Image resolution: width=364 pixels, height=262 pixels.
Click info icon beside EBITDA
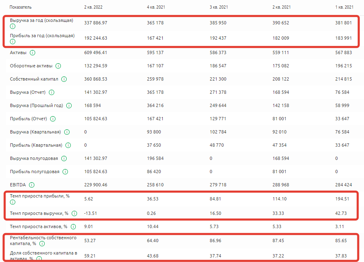pos(32,185)
